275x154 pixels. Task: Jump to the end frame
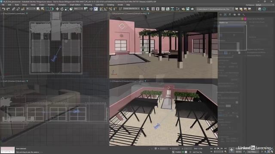pos(225,148)
